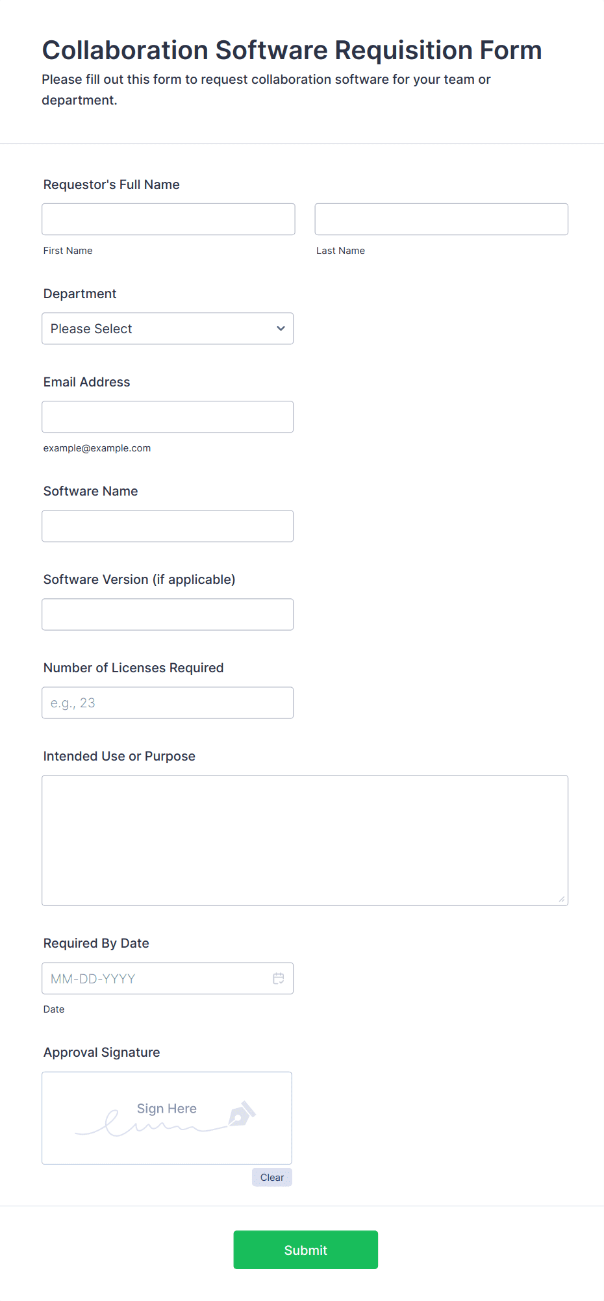Click the "Department" field label
This screenshot has width=604, height=1301.
(80, 294)
